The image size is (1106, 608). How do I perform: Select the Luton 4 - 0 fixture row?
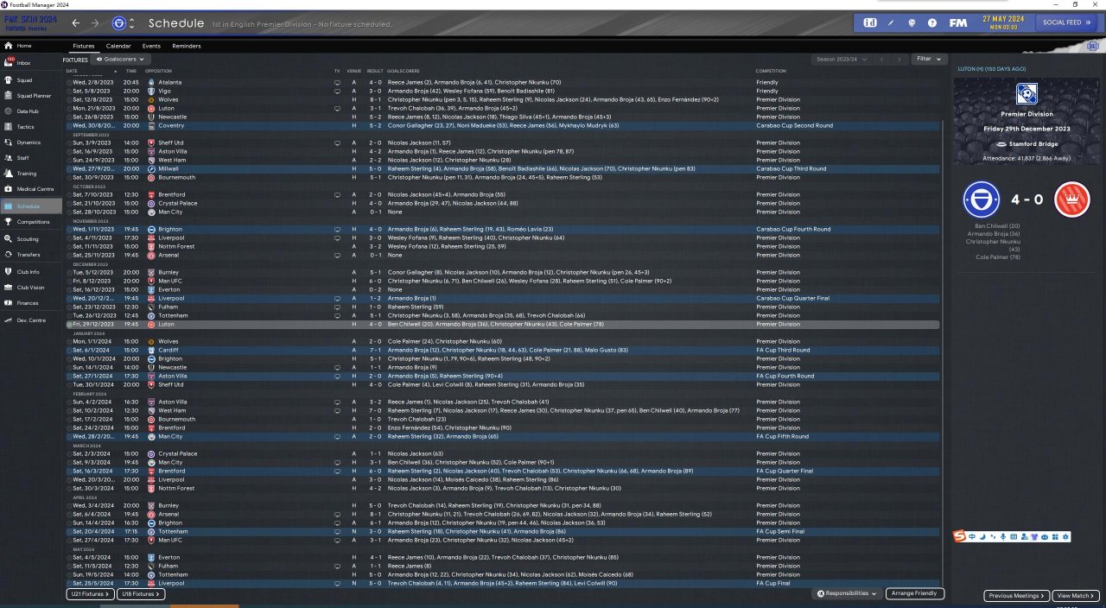tap(501, 324)
